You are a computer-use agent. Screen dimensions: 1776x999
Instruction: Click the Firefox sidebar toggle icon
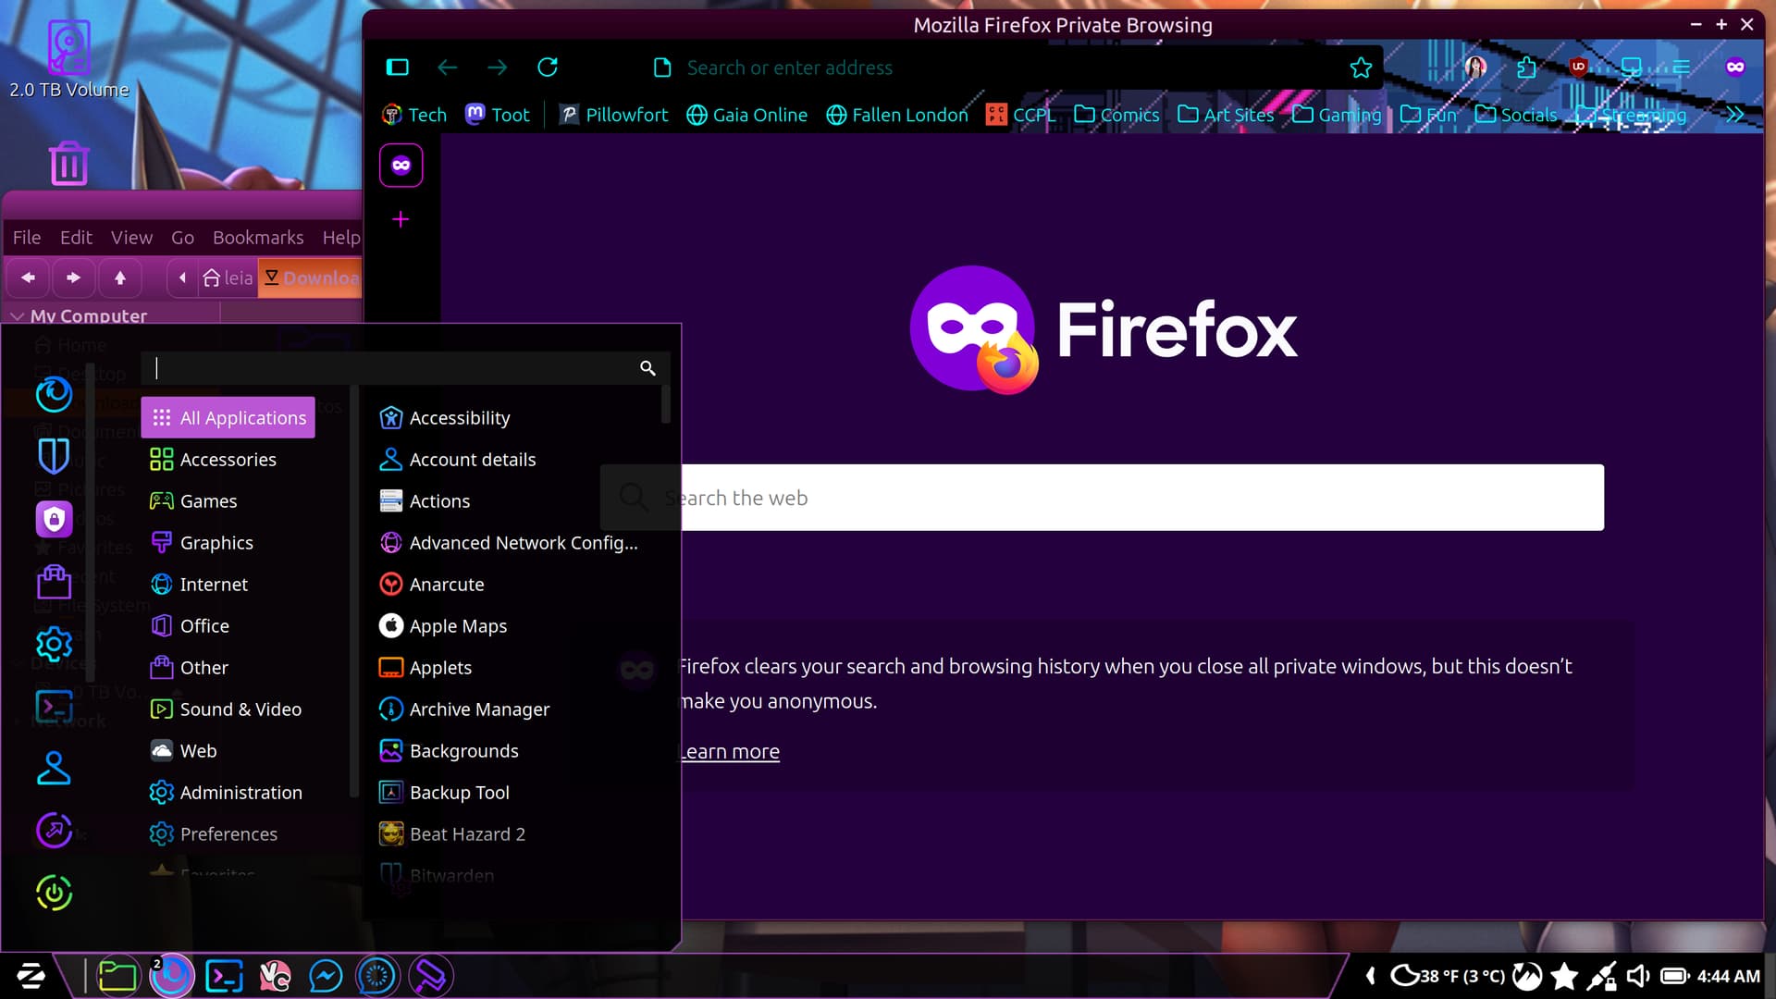click(x=398, y=68)
